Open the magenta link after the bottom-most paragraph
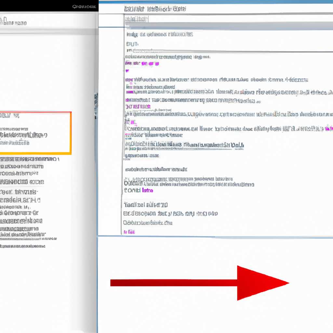This screenshot has height=333, width=333. 129,232
